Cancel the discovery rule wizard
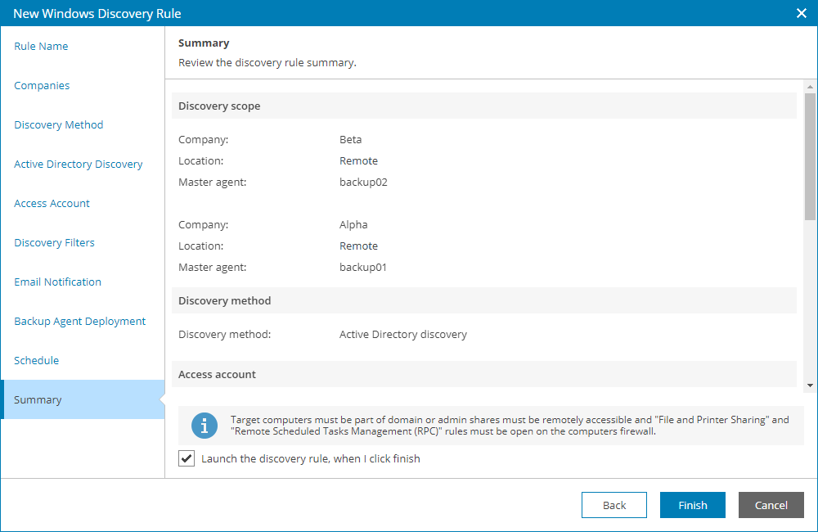The image size is (818, 532). coord(771,505)
